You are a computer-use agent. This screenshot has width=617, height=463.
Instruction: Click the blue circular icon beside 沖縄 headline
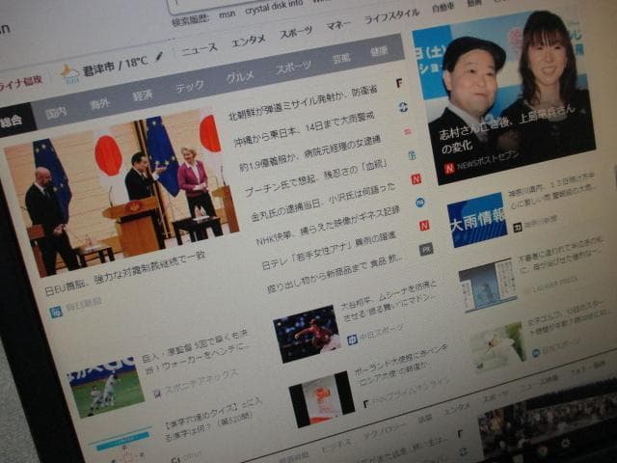[x=403, y=107]
